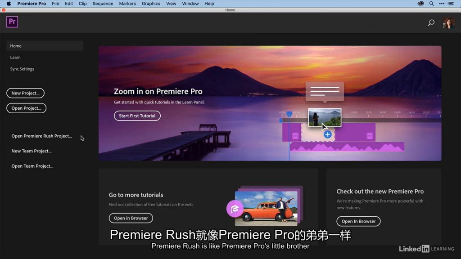Open the Edit menu

pyautogui.click(x=69, y=4)
